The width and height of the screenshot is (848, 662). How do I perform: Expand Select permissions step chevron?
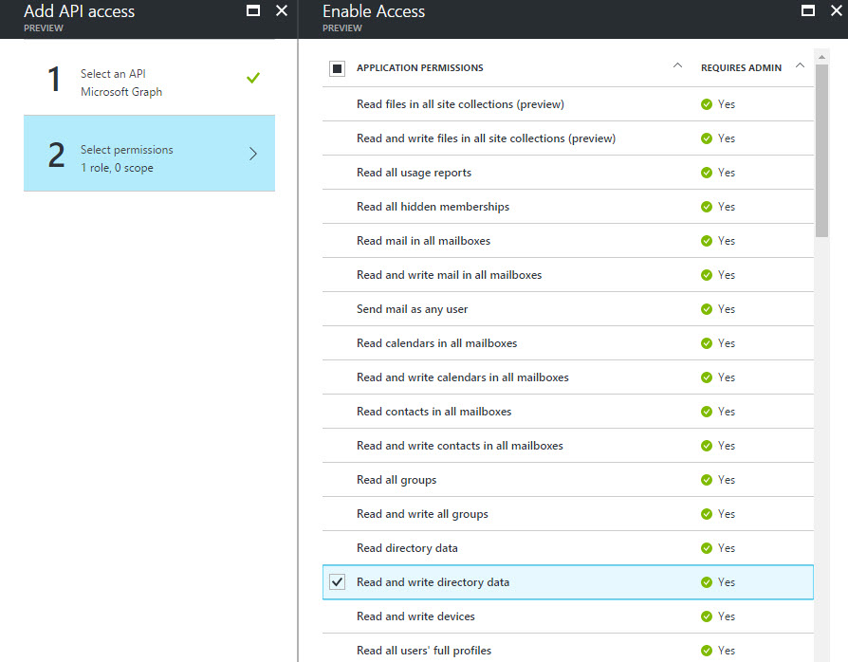point(252,154)
